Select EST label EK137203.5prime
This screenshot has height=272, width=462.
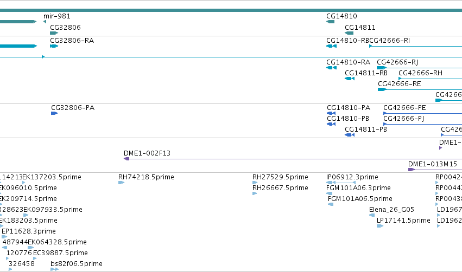(x=52, y=177)
